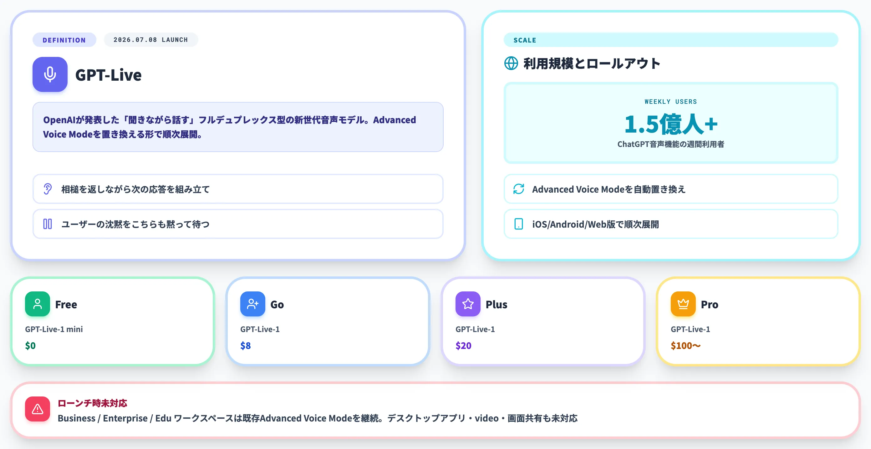Click the SCALE label bar
This screenshot has width=871, height=449.
tap(670, 40)
